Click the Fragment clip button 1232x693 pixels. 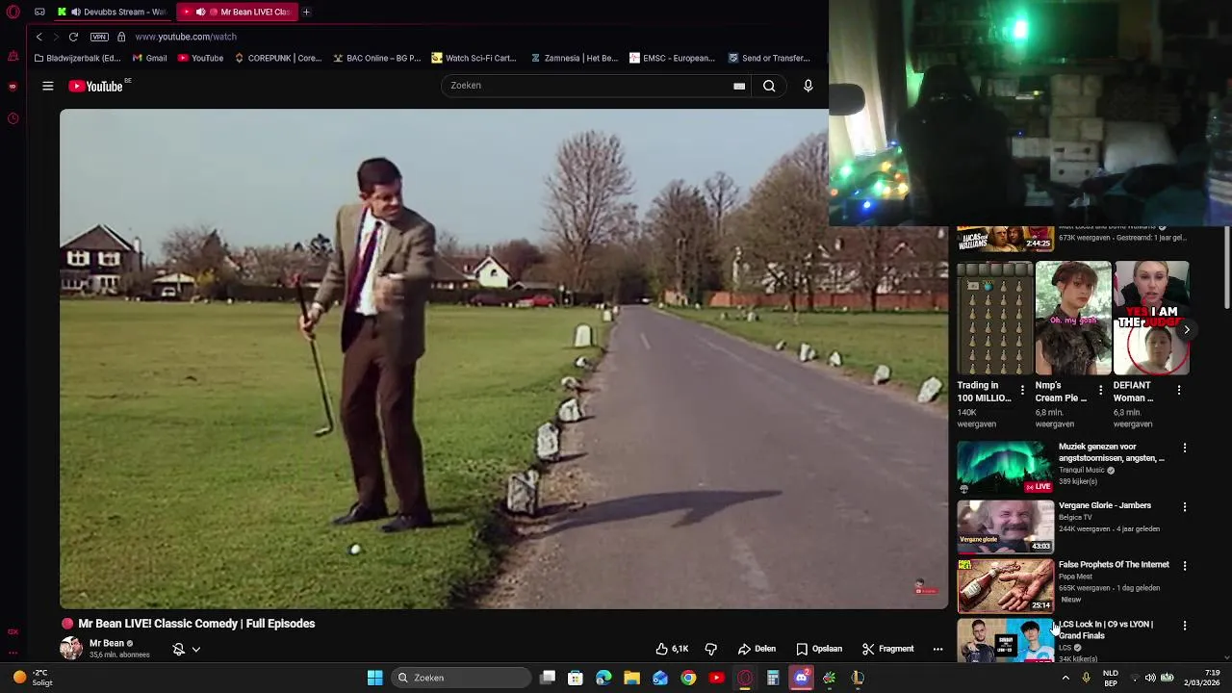[x=887, y=649]
